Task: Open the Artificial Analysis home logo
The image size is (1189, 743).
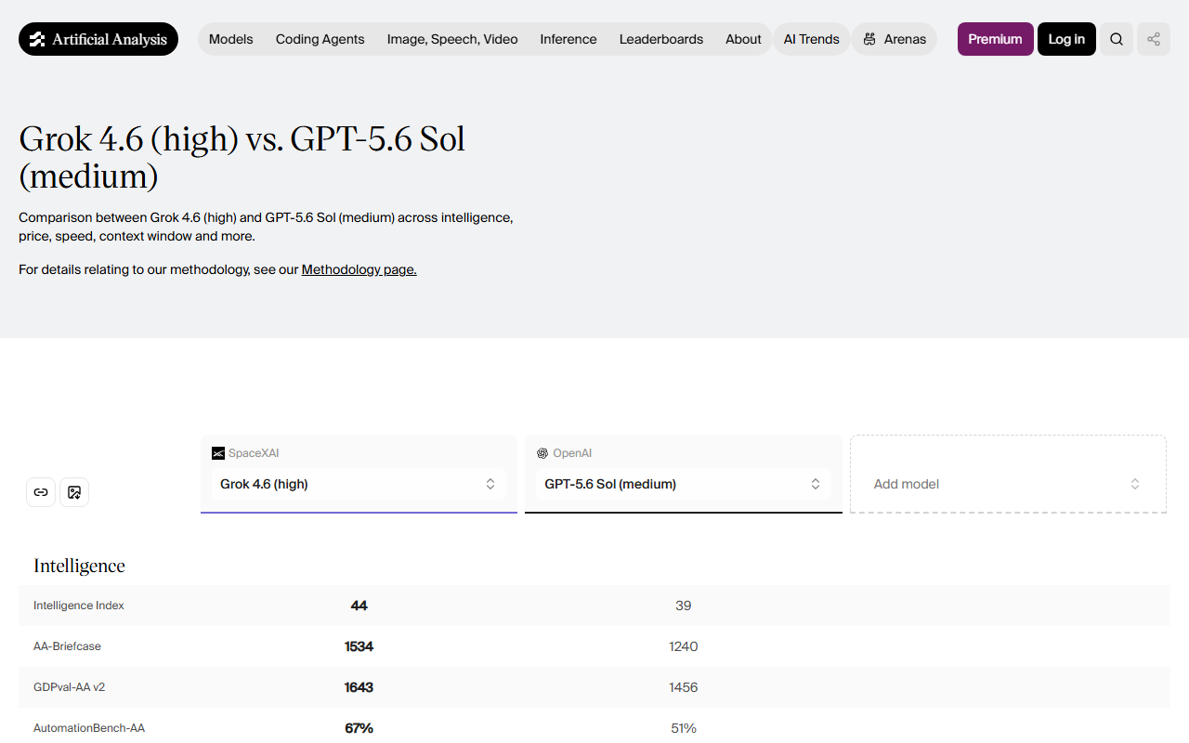Action: click(98, 39)
